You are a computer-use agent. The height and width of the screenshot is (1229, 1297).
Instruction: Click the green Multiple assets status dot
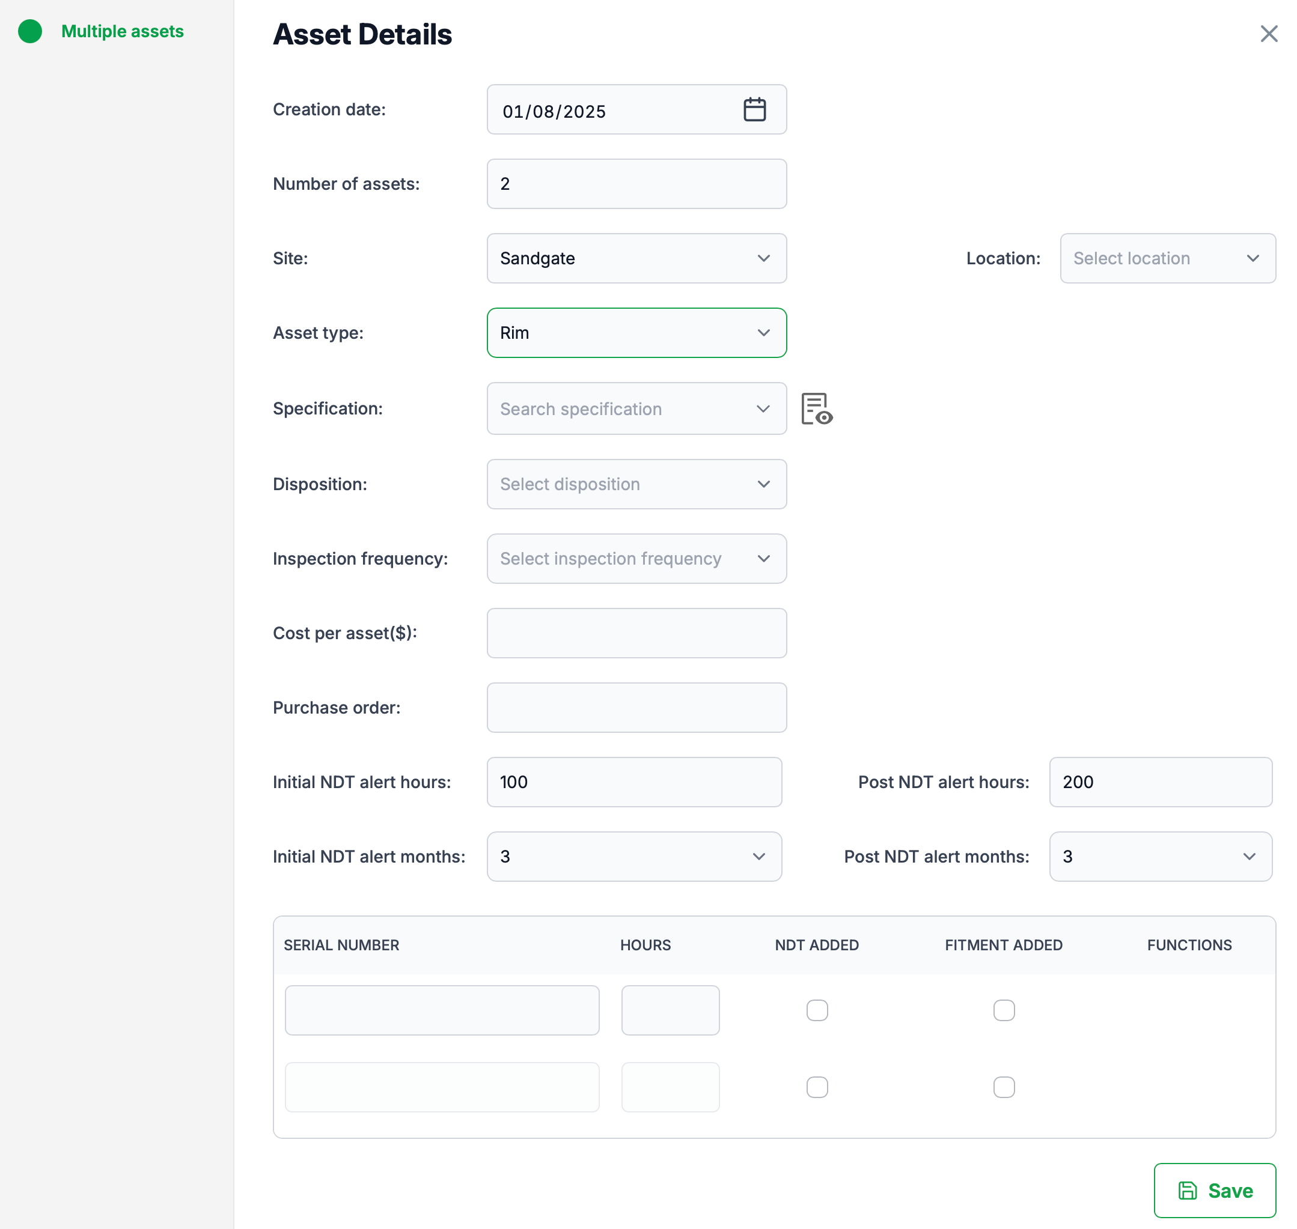pyautogui.click(x=30, y=31)
